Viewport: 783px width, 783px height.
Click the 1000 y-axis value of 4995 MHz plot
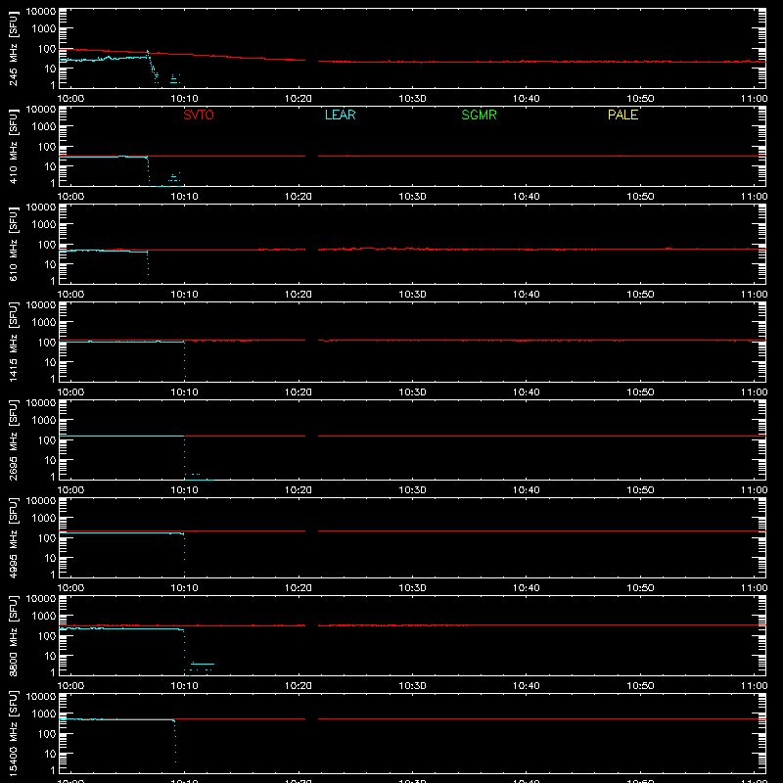pyautogui.click(x=44, y=518)
